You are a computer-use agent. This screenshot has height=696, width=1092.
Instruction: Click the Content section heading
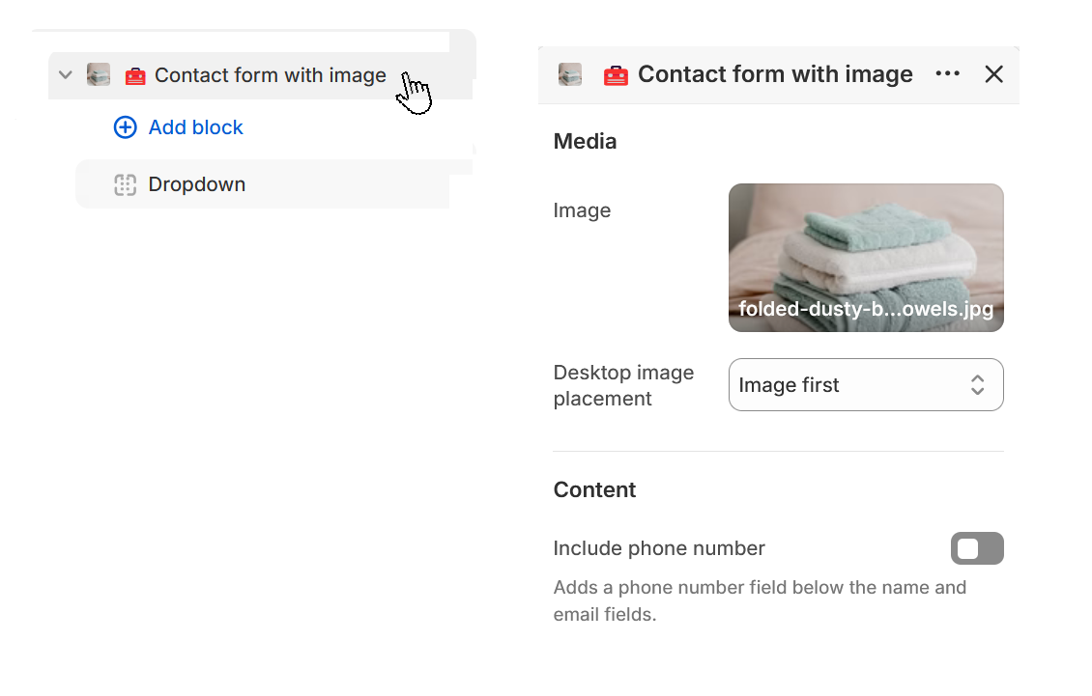(594, 489)
